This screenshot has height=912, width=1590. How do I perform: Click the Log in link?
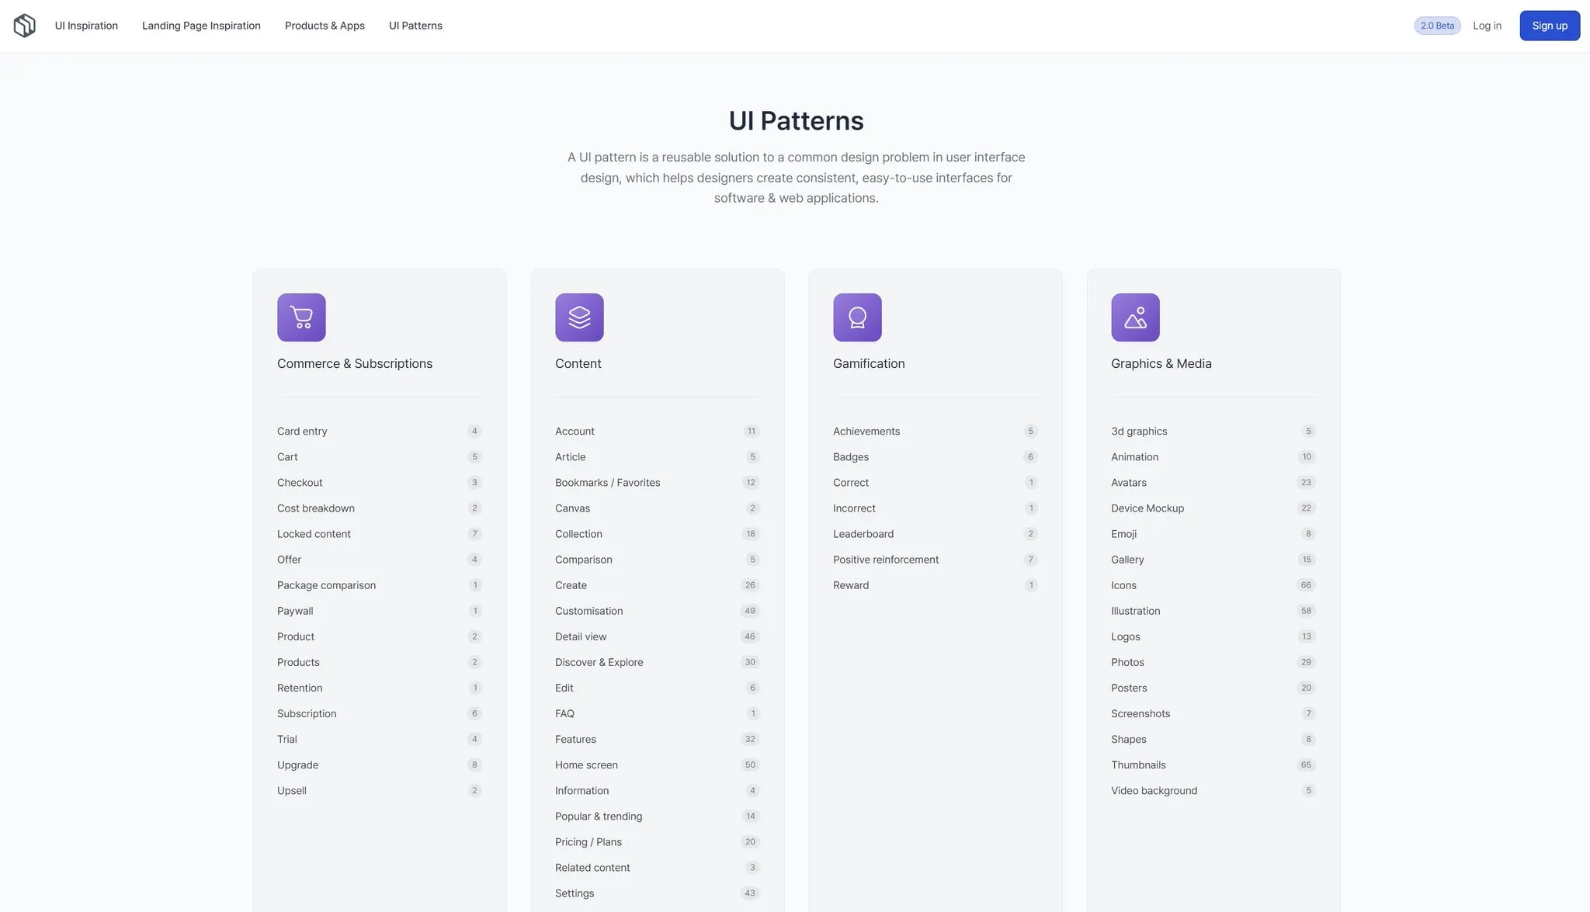1487,26
